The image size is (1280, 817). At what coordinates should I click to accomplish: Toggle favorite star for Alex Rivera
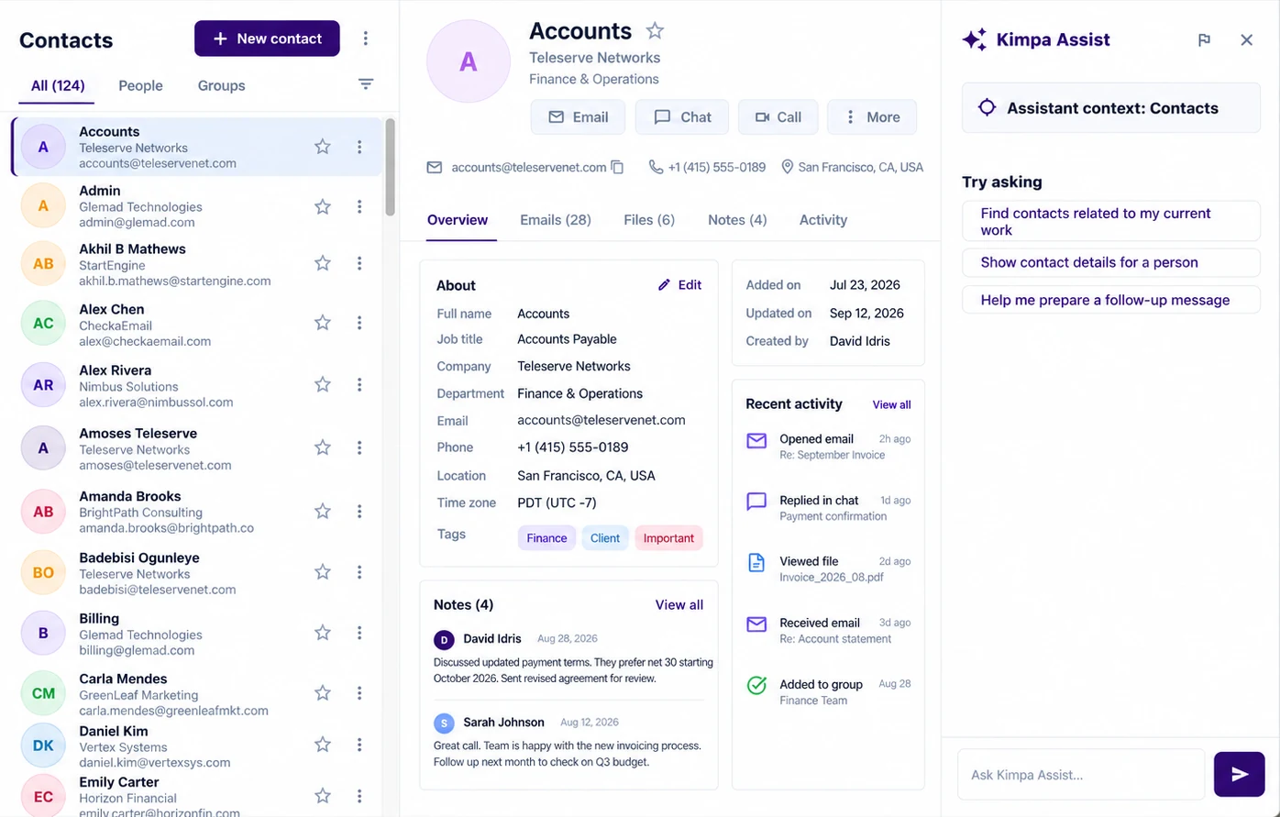click(323, 385)
